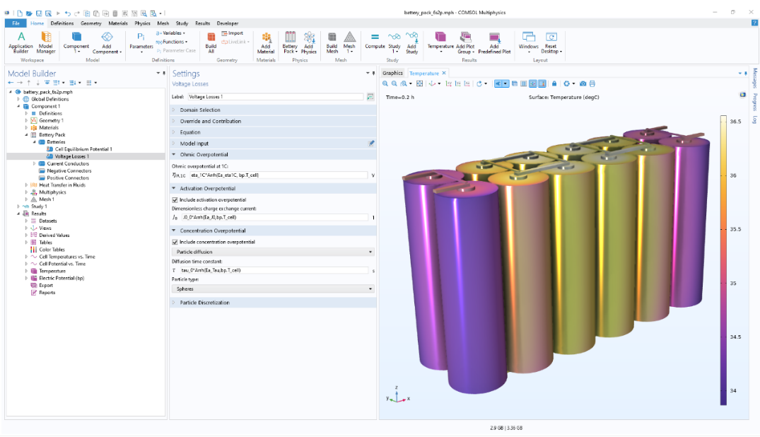The width and height of the screenshot is (760, 437).
Task: Toggle the grid display button
Action: (523, 83)
